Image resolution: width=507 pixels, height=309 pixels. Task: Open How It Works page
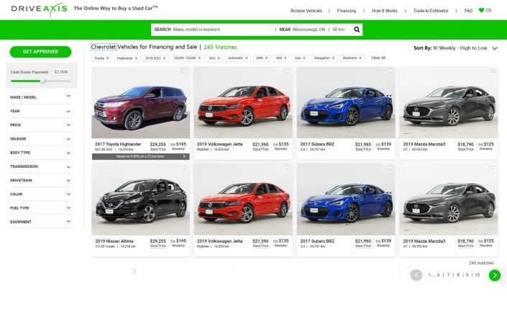385,11
